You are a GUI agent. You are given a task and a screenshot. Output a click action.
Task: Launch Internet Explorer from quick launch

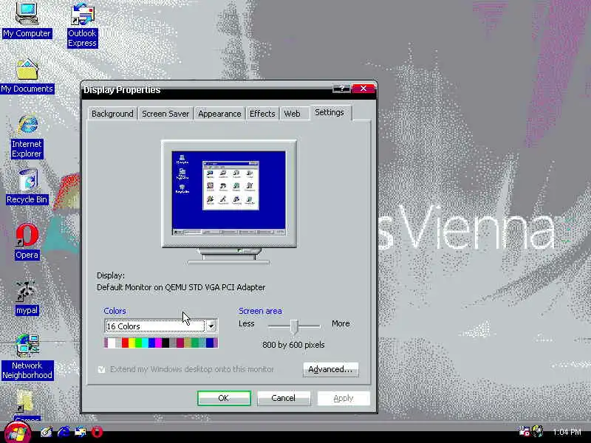pos(64,432)
